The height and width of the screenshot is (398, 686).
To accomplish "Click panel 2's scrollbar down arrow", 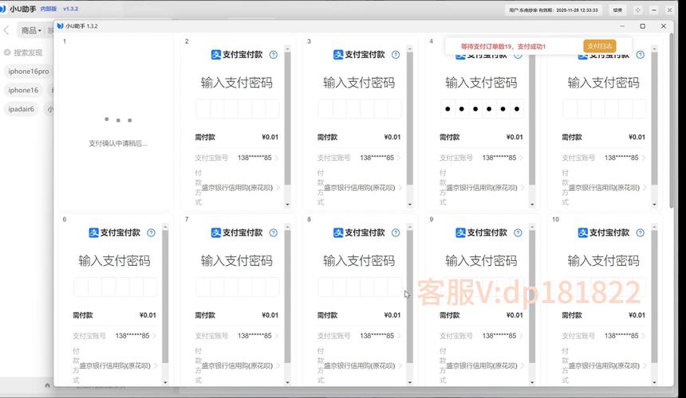I will (287, 205).
